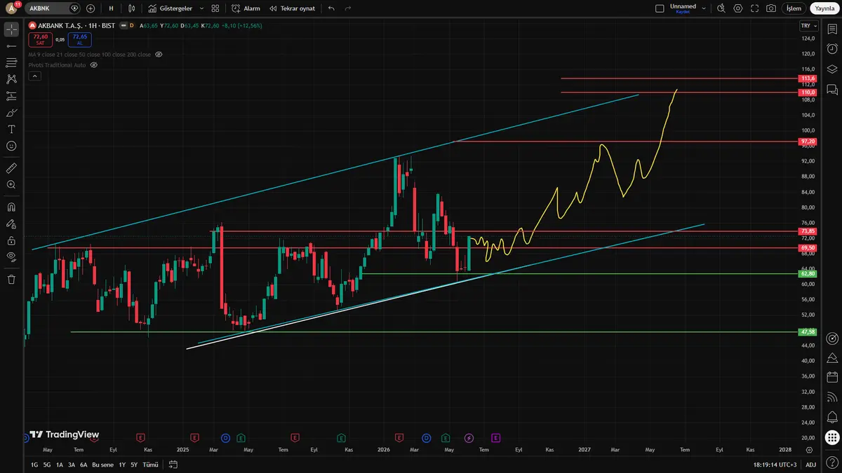Redo the last chart action
The height and width of the screenshot is (473, 842).
(348, 8)
